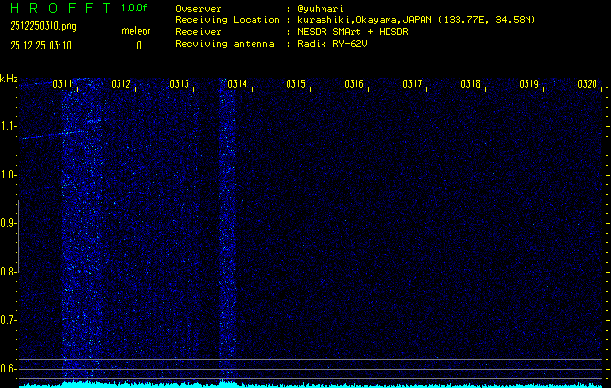Click the yellow meteor label

[135, 31]
